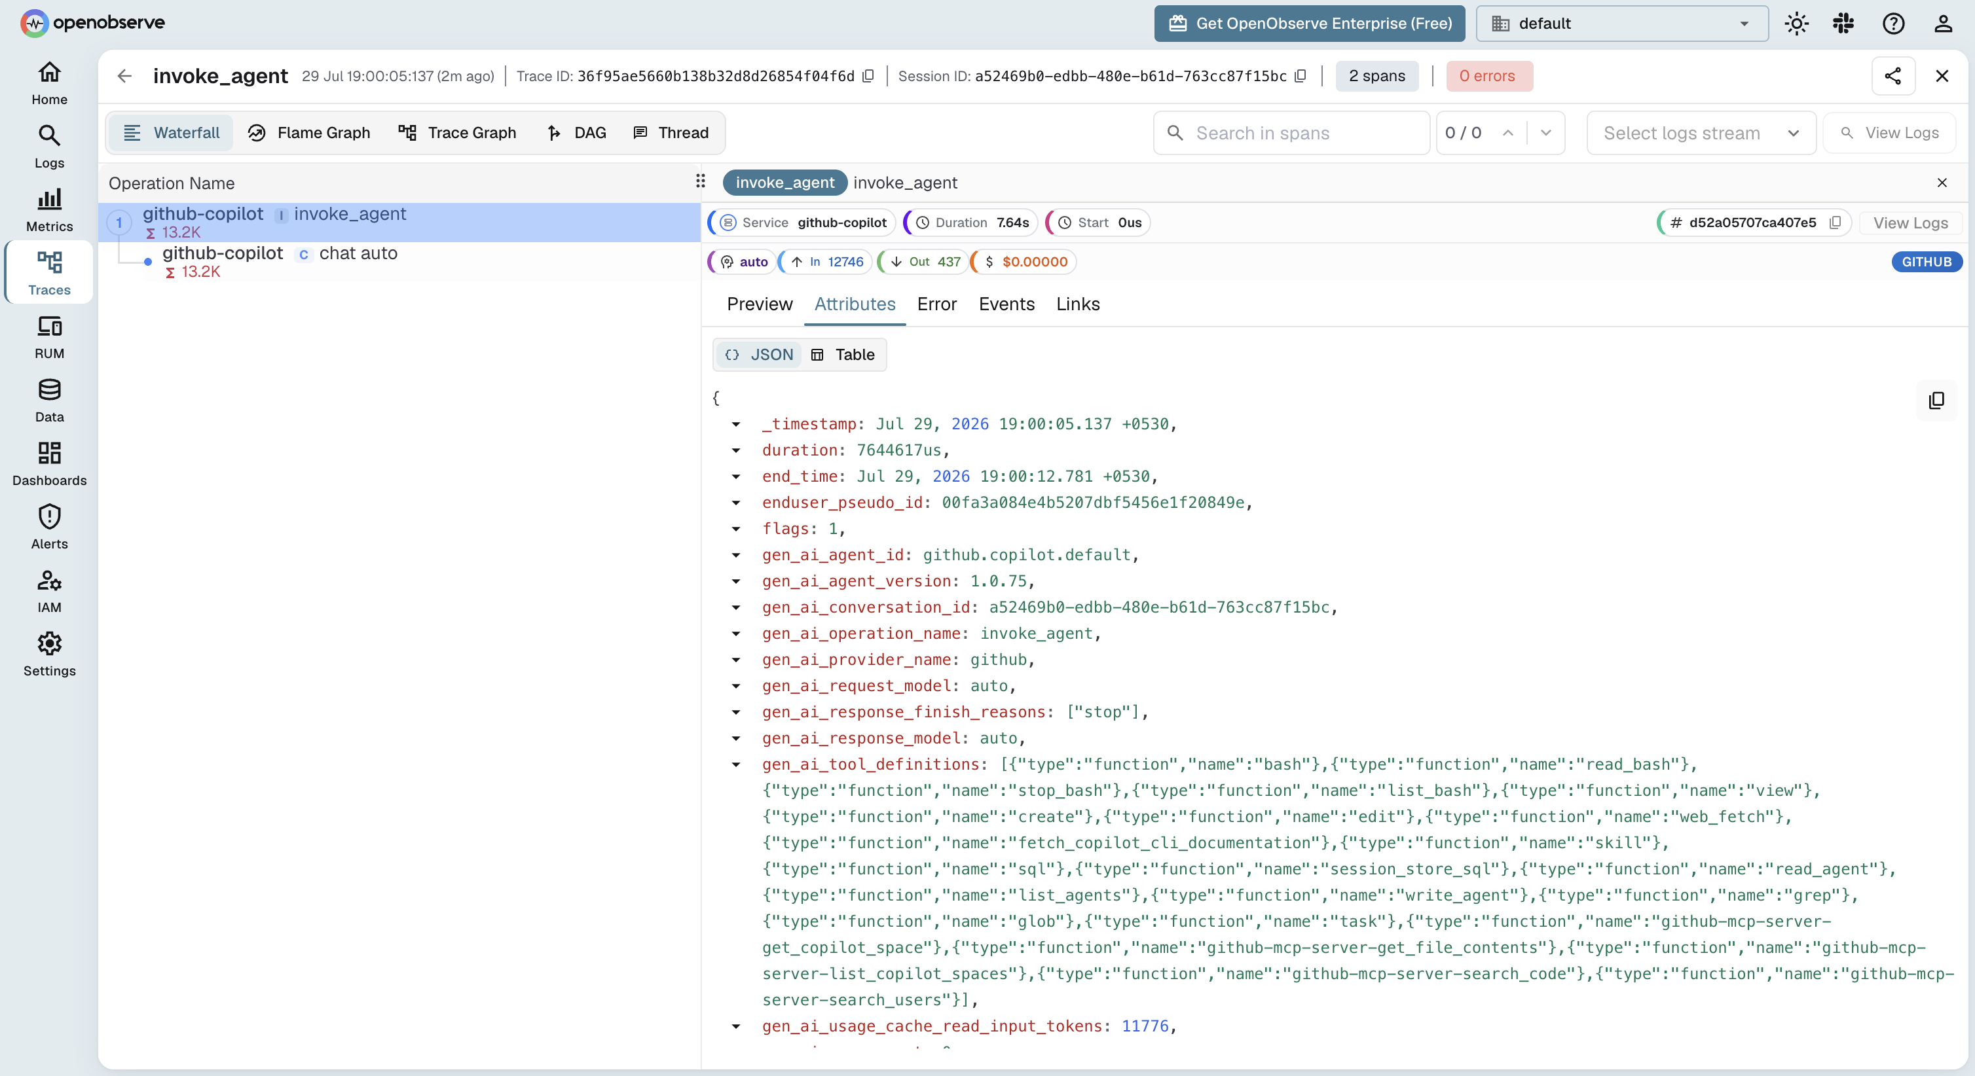Collapse the gen_ai_agent_id field arrow
Image resolution: width=1975 pixels, height=1076 pixels.
(x=736, y=555)
